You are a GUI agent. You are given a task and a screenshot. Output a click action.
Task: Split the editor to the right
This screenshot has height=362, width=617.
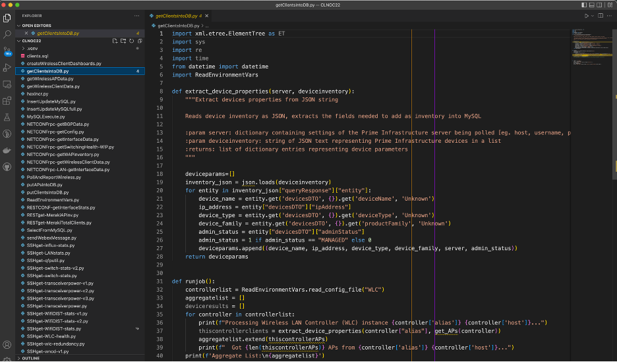click(601, 16)
